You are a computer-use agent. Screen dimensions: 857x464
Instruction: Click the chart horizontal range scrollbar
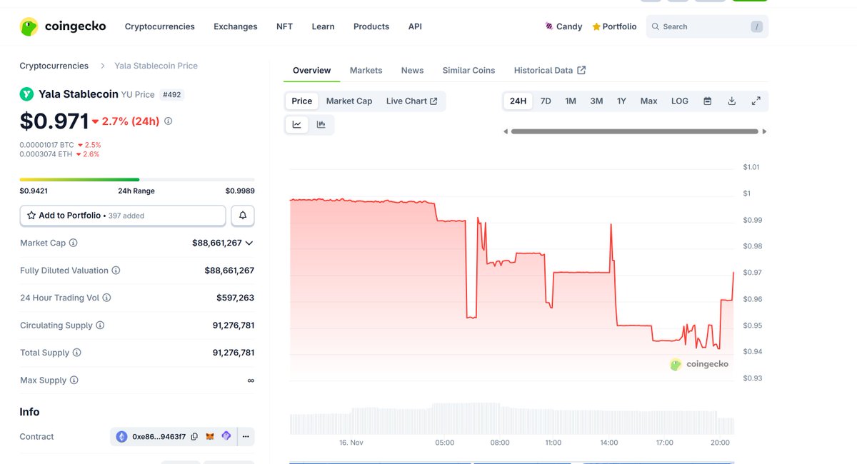[x=635, y=131]
